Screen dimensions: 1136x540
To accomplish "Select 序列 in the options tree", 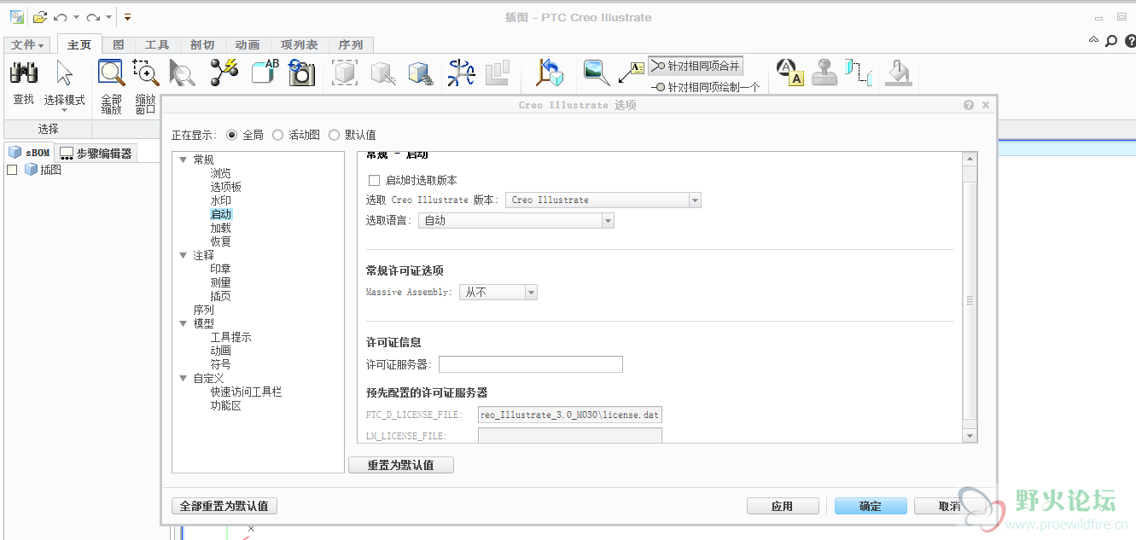I will pos(203,310).
